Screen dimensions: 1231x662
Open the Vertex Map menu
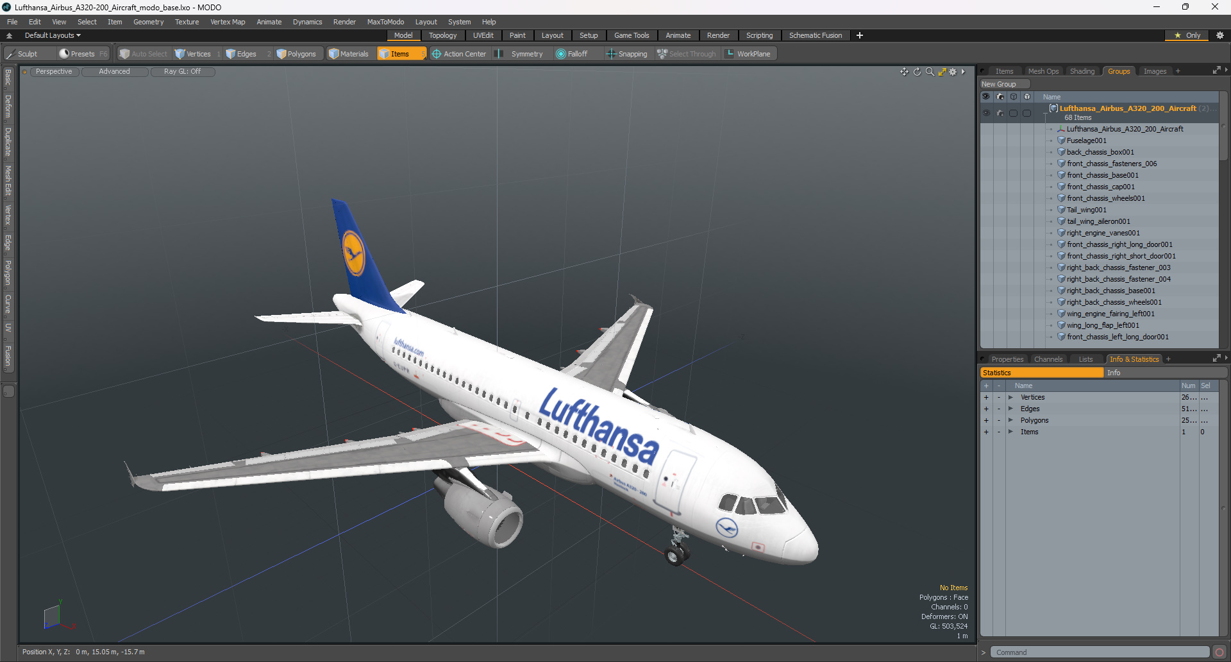tap(228, 22)
